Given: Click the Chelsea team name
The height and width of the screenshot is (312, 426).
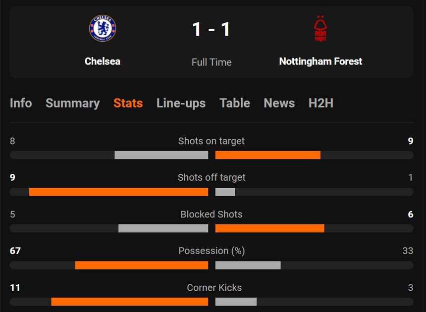Looking at the screenshot, I should [103, 61].
